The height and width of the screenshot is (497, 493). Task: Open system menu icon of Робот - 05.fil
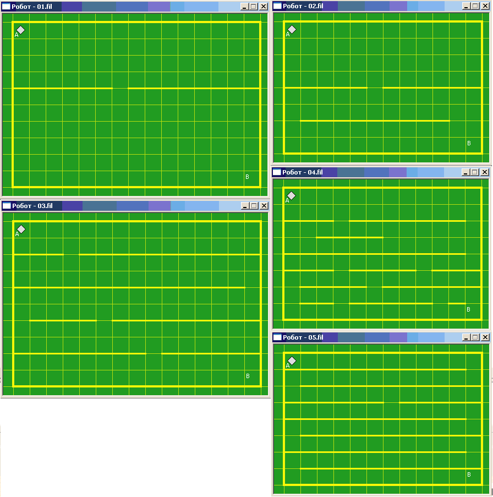[x=277, y=337]
